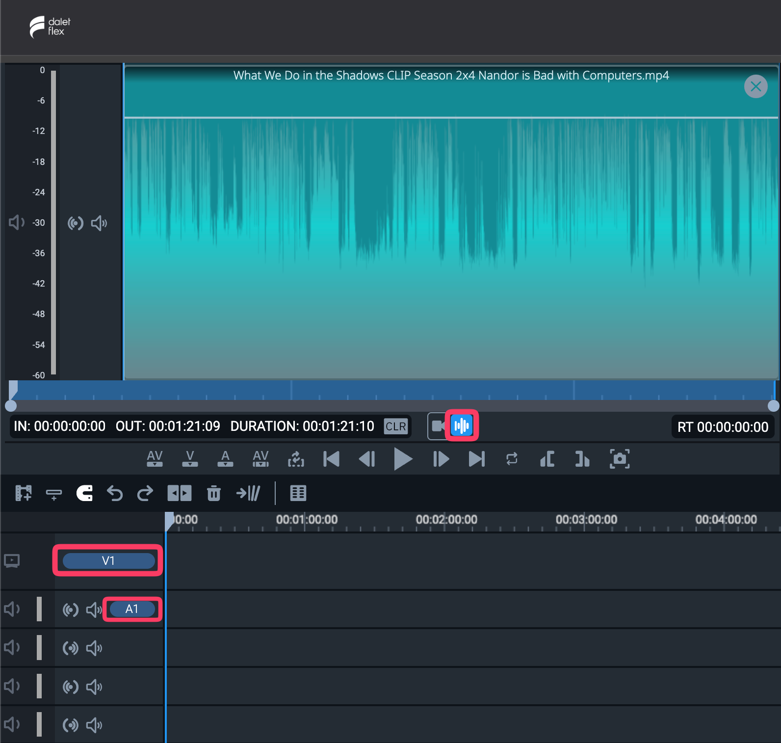Image resolution: width=781 pixels, height=743 pixels.
Task: Click the DURATION: 00:01:21:10 value
Action: click(302, 426)
